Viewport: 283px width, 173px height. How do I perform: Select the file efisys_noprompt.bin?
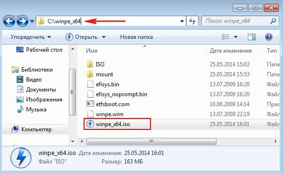pos(122,94)
